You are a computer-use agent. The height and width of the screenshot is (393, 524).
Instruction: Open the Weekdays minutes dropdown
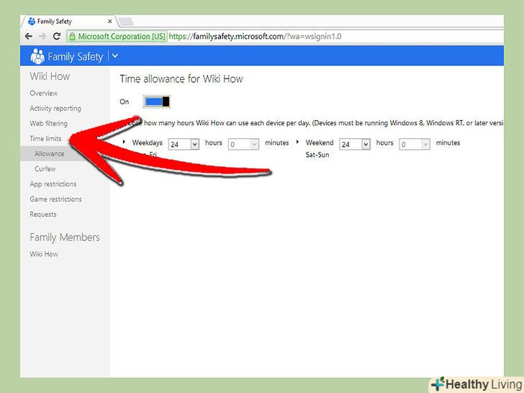pyautogui.click(x=243, y=144)
